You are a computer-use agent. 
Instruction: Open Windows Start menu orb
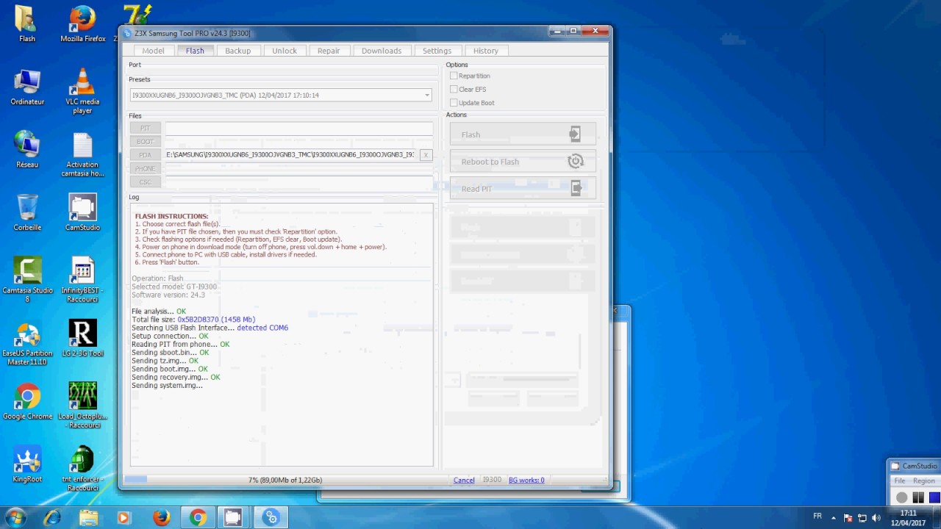point(15,517)
